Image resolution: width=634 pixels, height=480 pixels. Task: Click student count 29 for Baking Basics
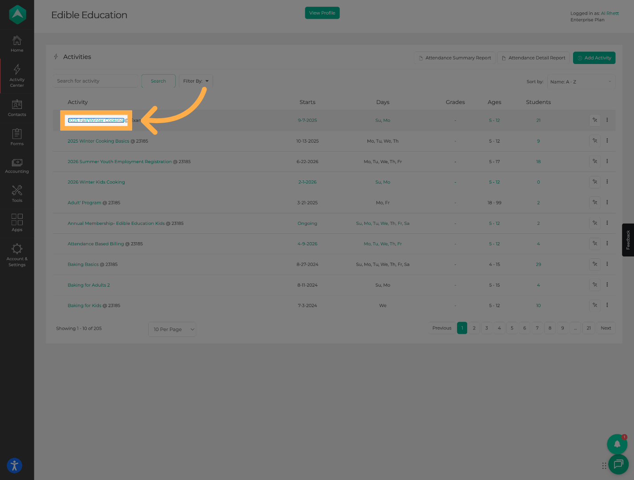pyautogui.click(x=538, y=264)
